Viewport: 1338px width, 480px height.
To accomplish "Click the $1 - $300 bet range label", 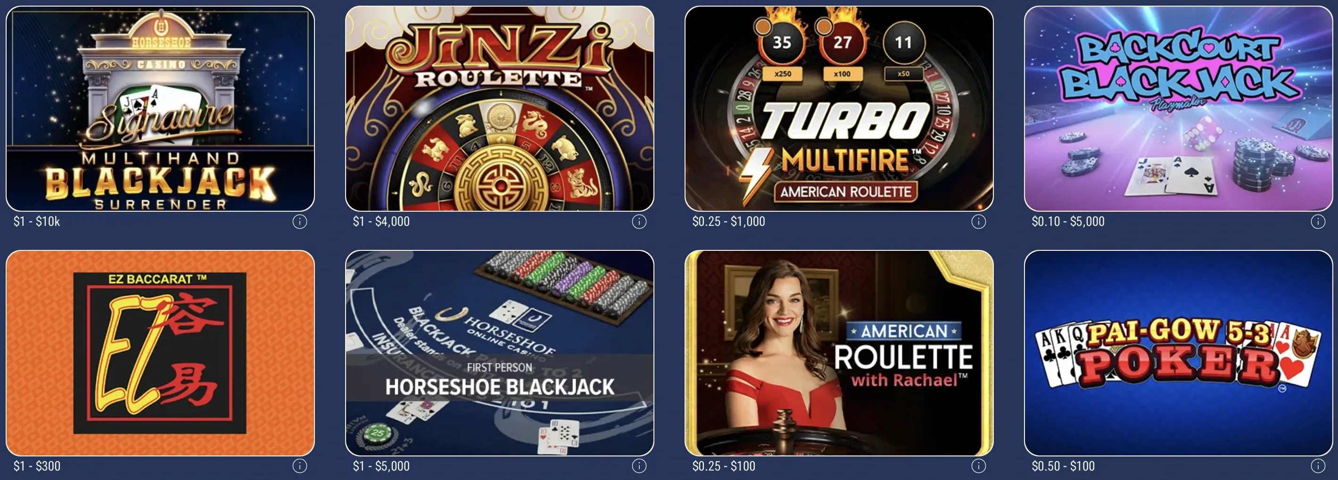I will [37, 466].
